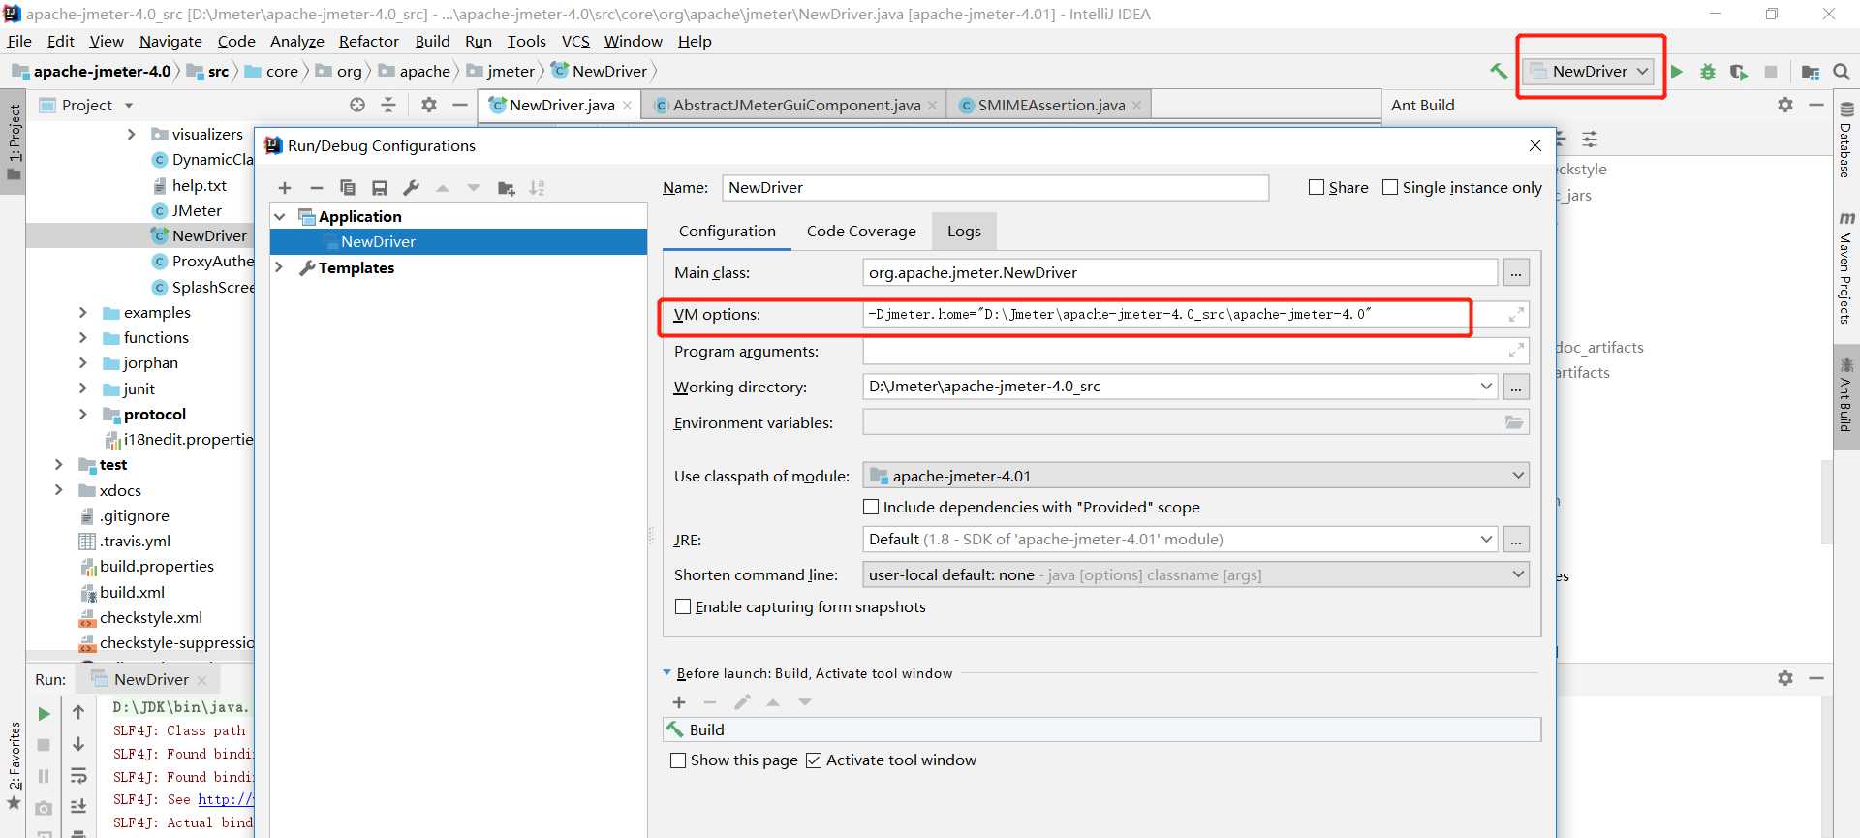Open the Refactor menu
Viewport: 1860px width, 838px height.
click(368, 41)
